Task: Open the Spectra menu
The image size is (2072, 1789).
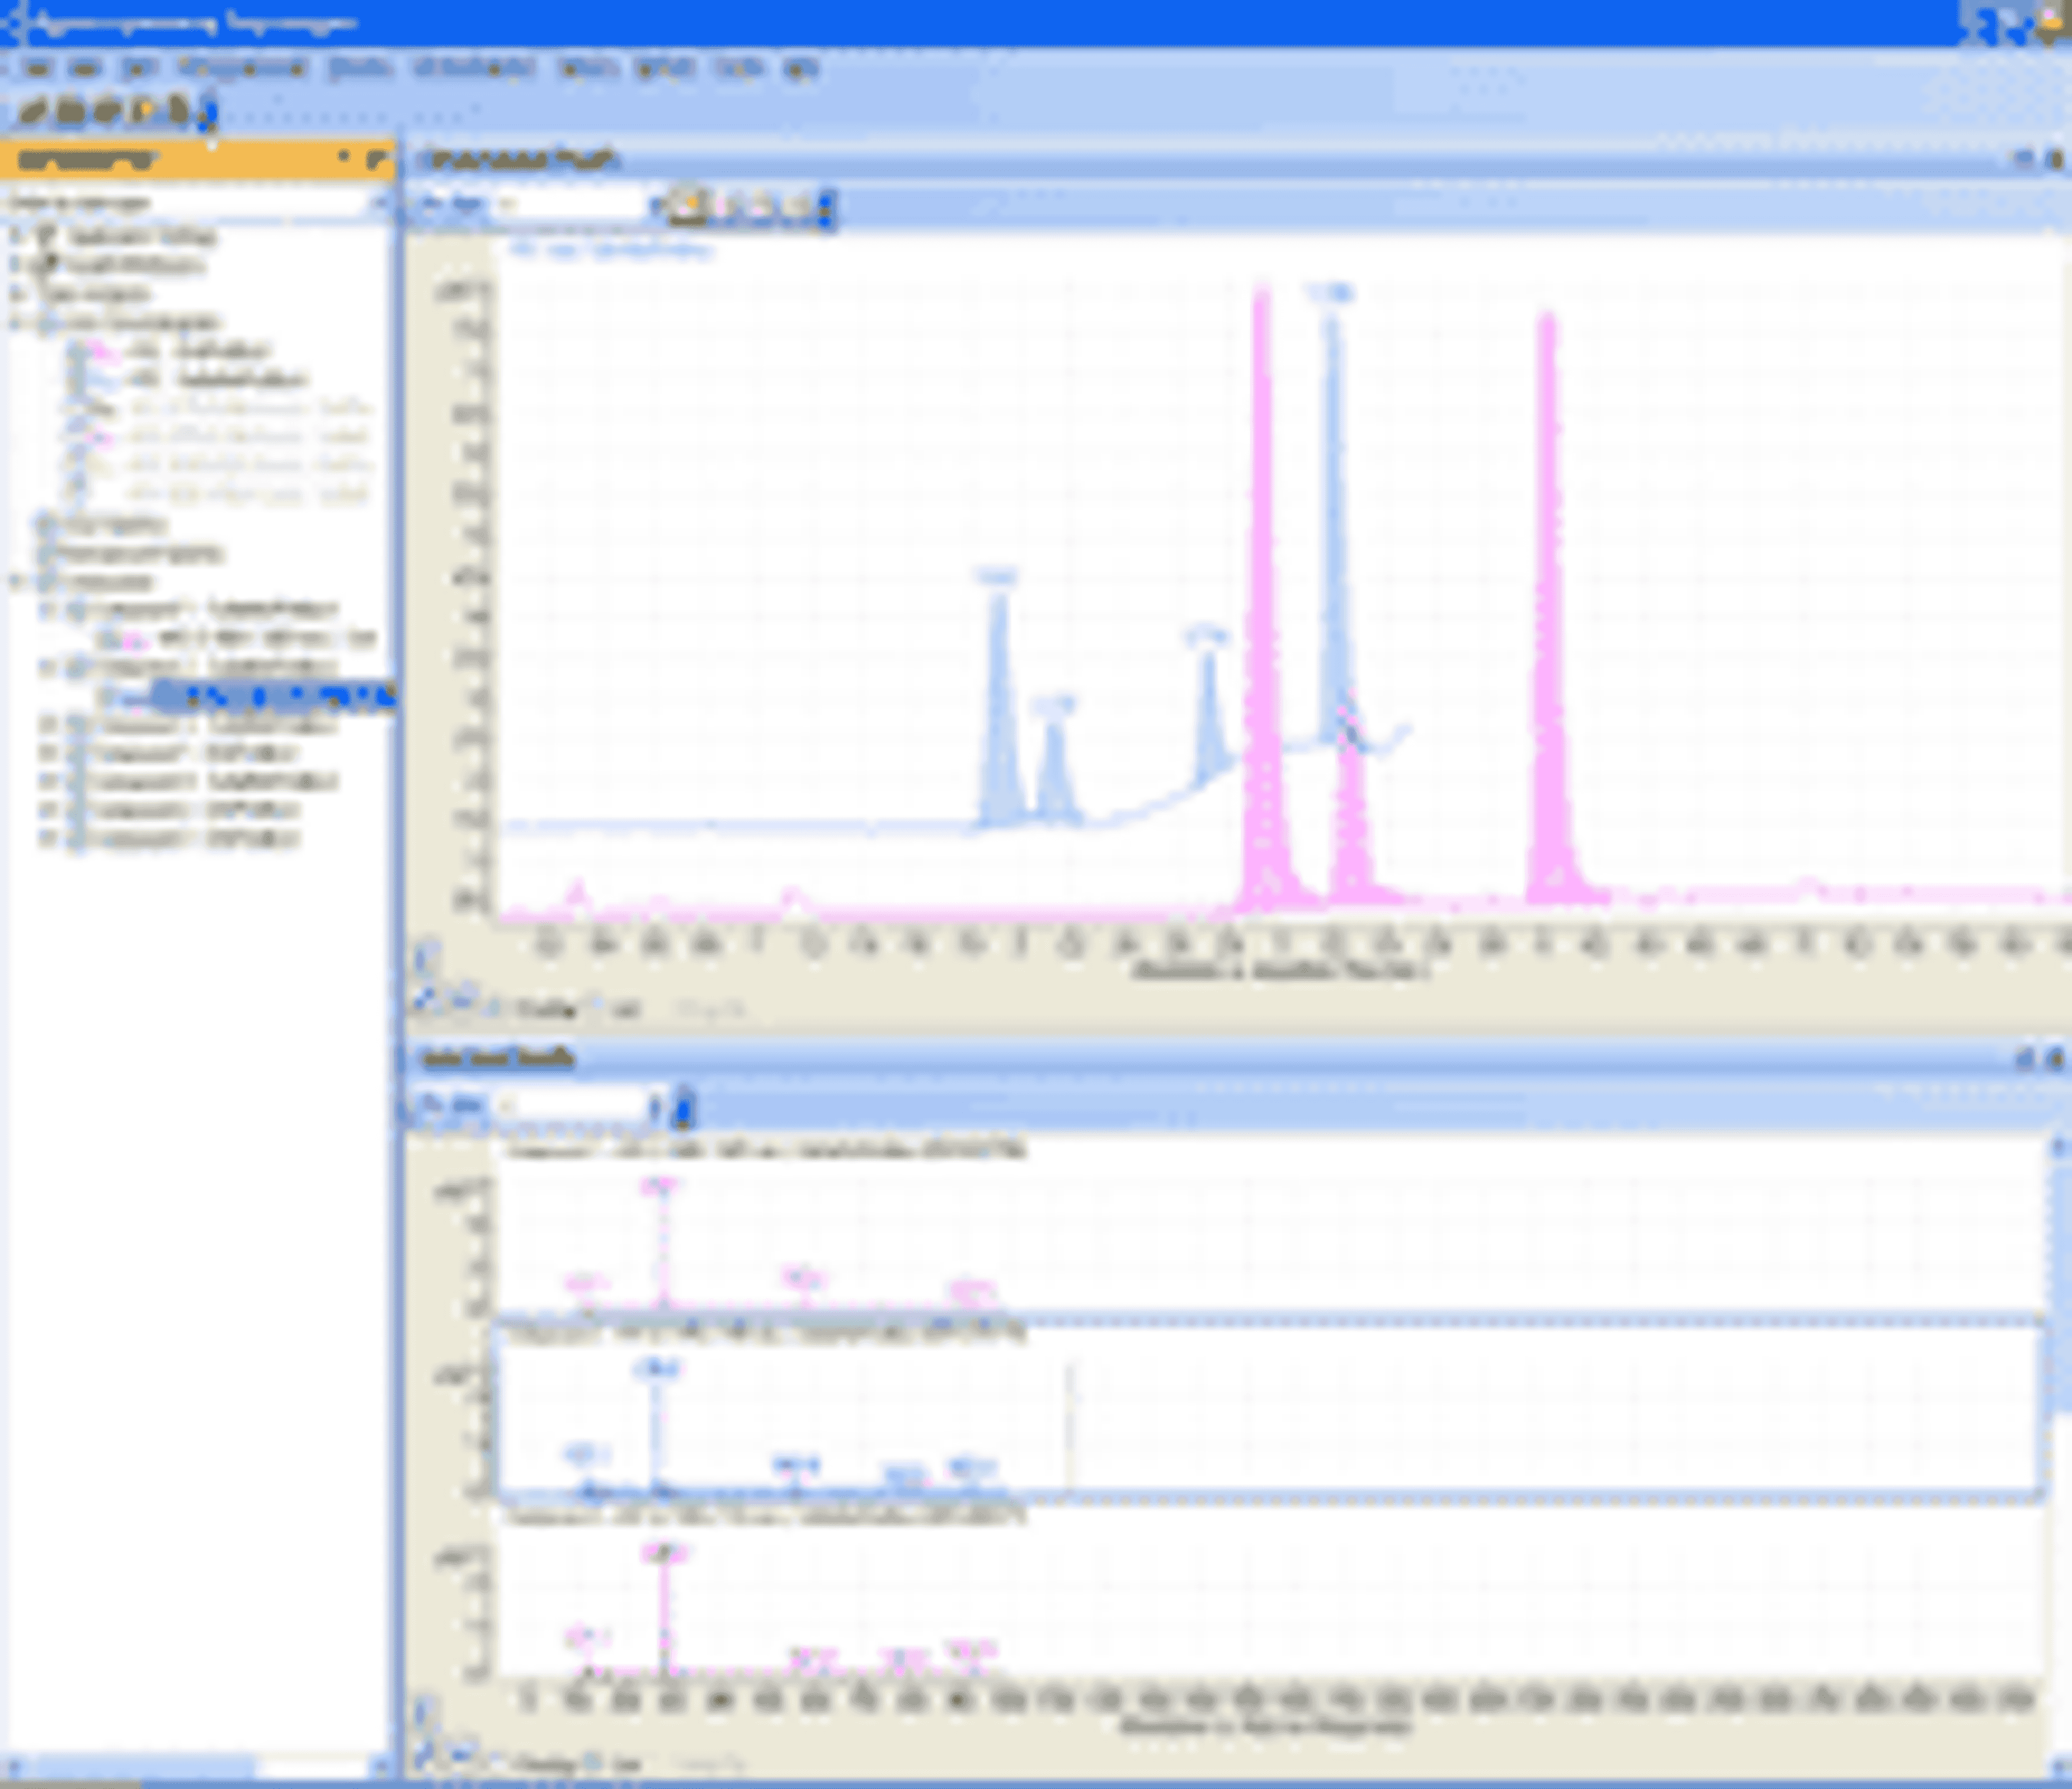Action: [x=360, y=67]
